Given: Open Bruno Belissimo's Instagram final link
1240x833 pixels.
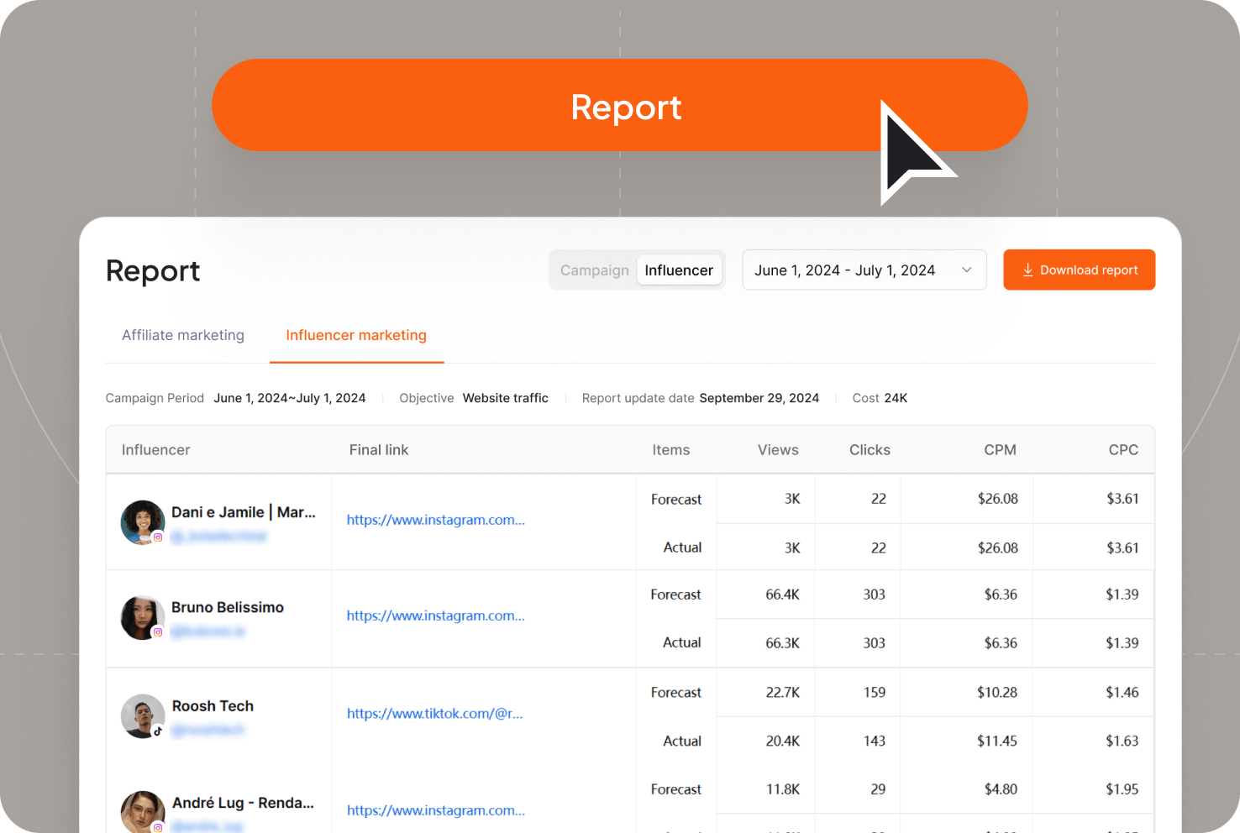Looking at the screenshot, I should pyautogui.click(x=436, y=616).
